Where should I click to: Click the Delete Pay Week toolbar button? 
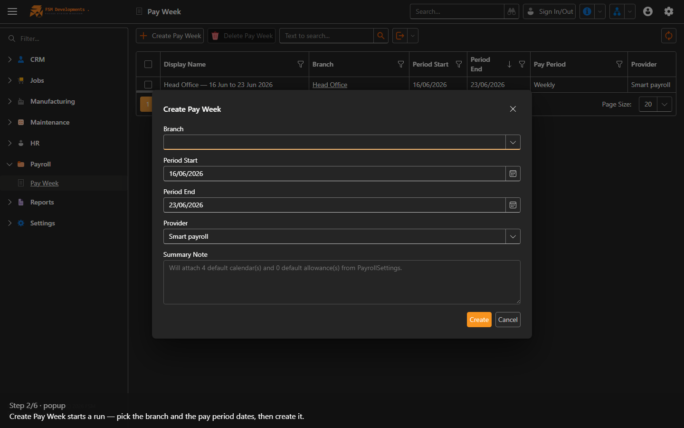242,36
